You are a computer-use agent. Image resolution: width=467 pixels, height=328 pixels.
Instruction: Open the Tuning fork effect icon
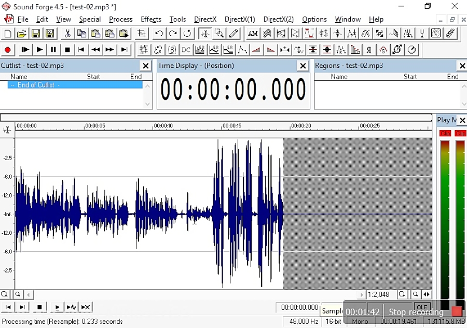click(x=422, y=34)
